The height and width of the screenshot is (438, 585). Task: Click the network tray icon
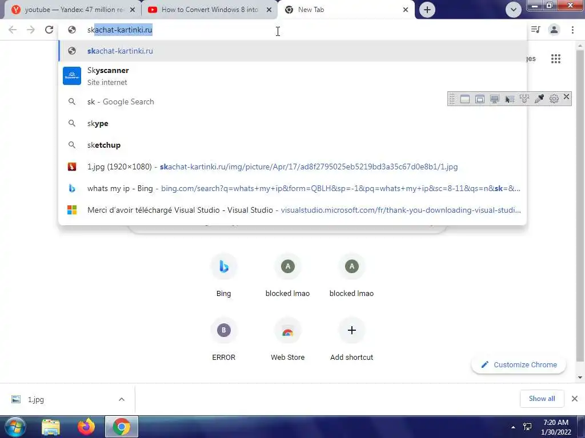(527, 427)
